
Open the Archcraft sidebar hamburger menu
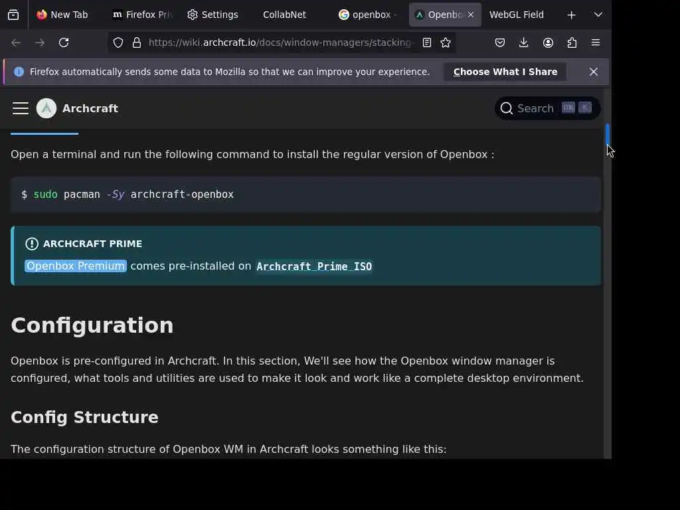21,108
